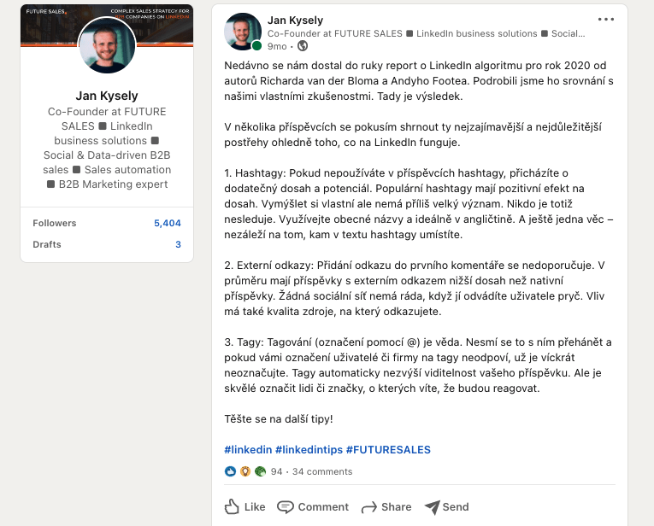Click the author's avatar in the post header
This screenshot has height=526, width=654.
pos(243,32)
